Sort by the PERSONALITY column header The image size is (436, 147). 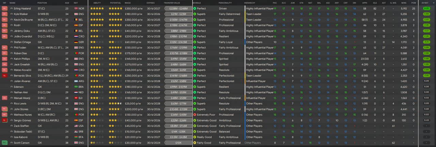point(225,3)
